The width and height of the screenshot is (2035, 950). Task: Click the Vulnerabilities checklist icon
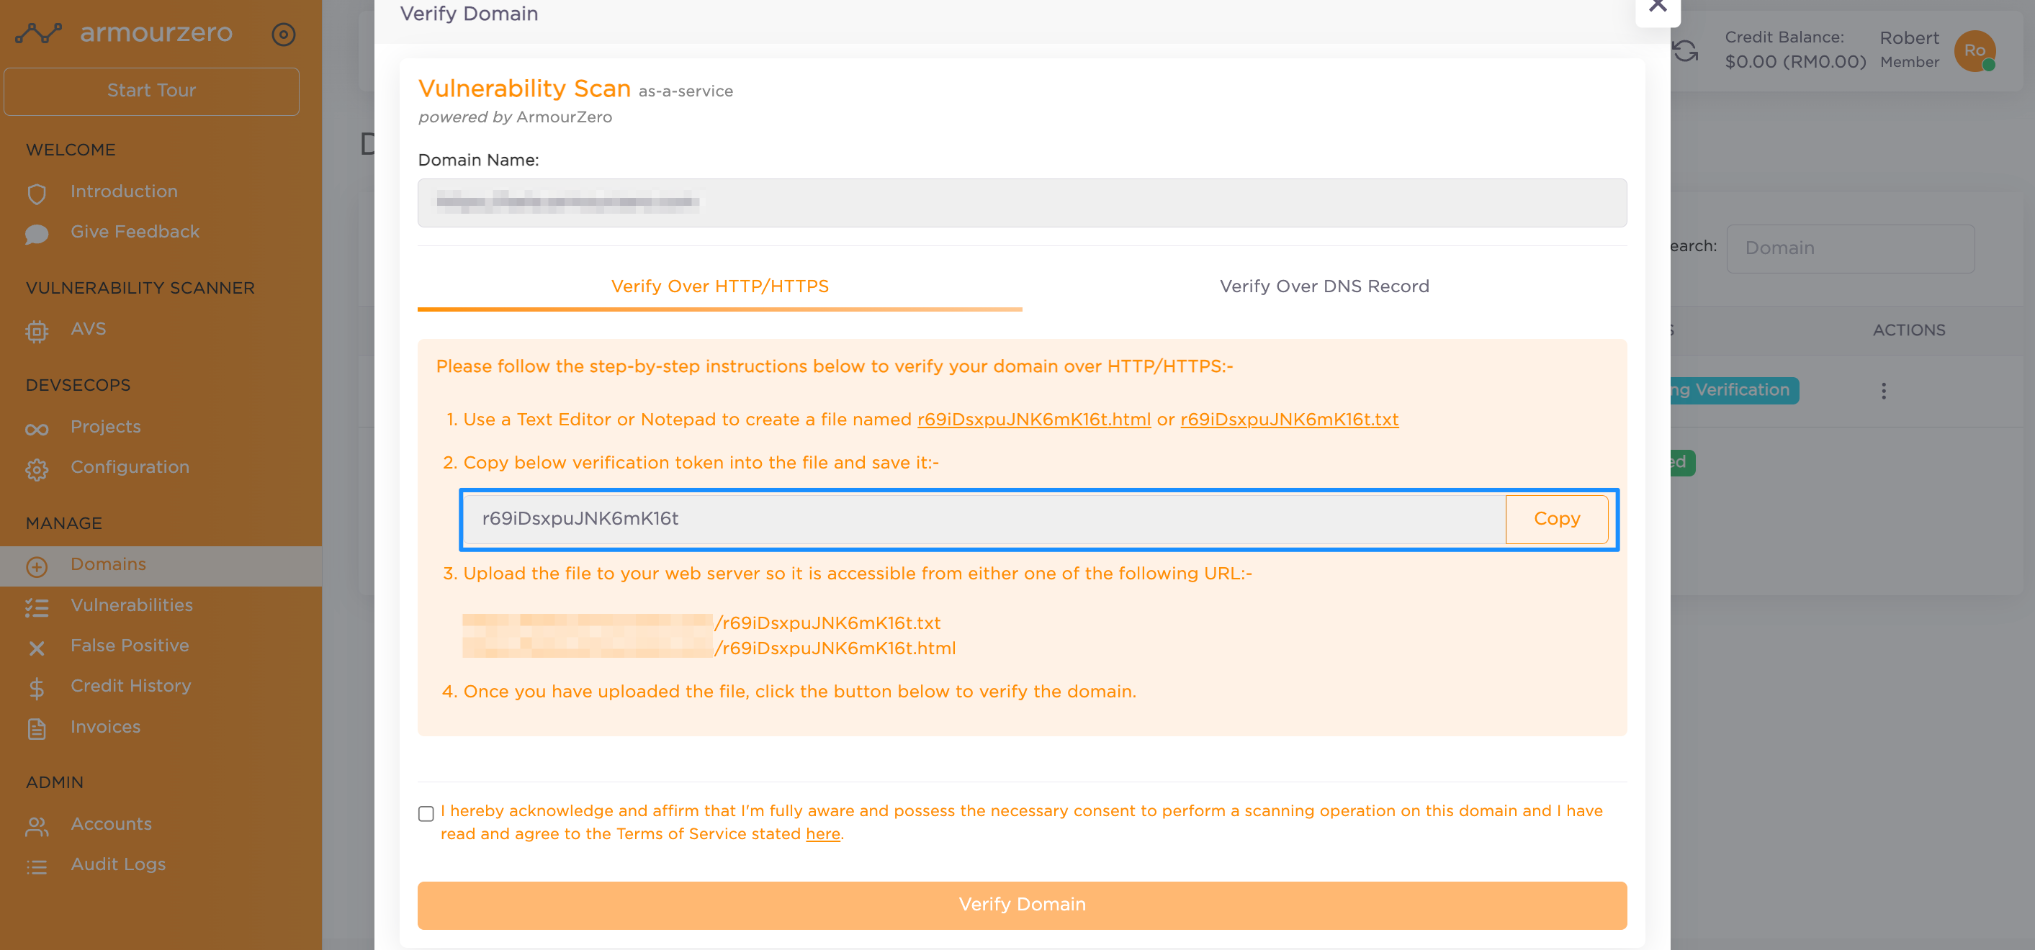36,607
